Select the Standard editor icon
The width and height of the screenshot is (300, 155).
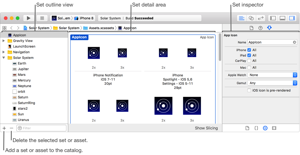[242, 18]
